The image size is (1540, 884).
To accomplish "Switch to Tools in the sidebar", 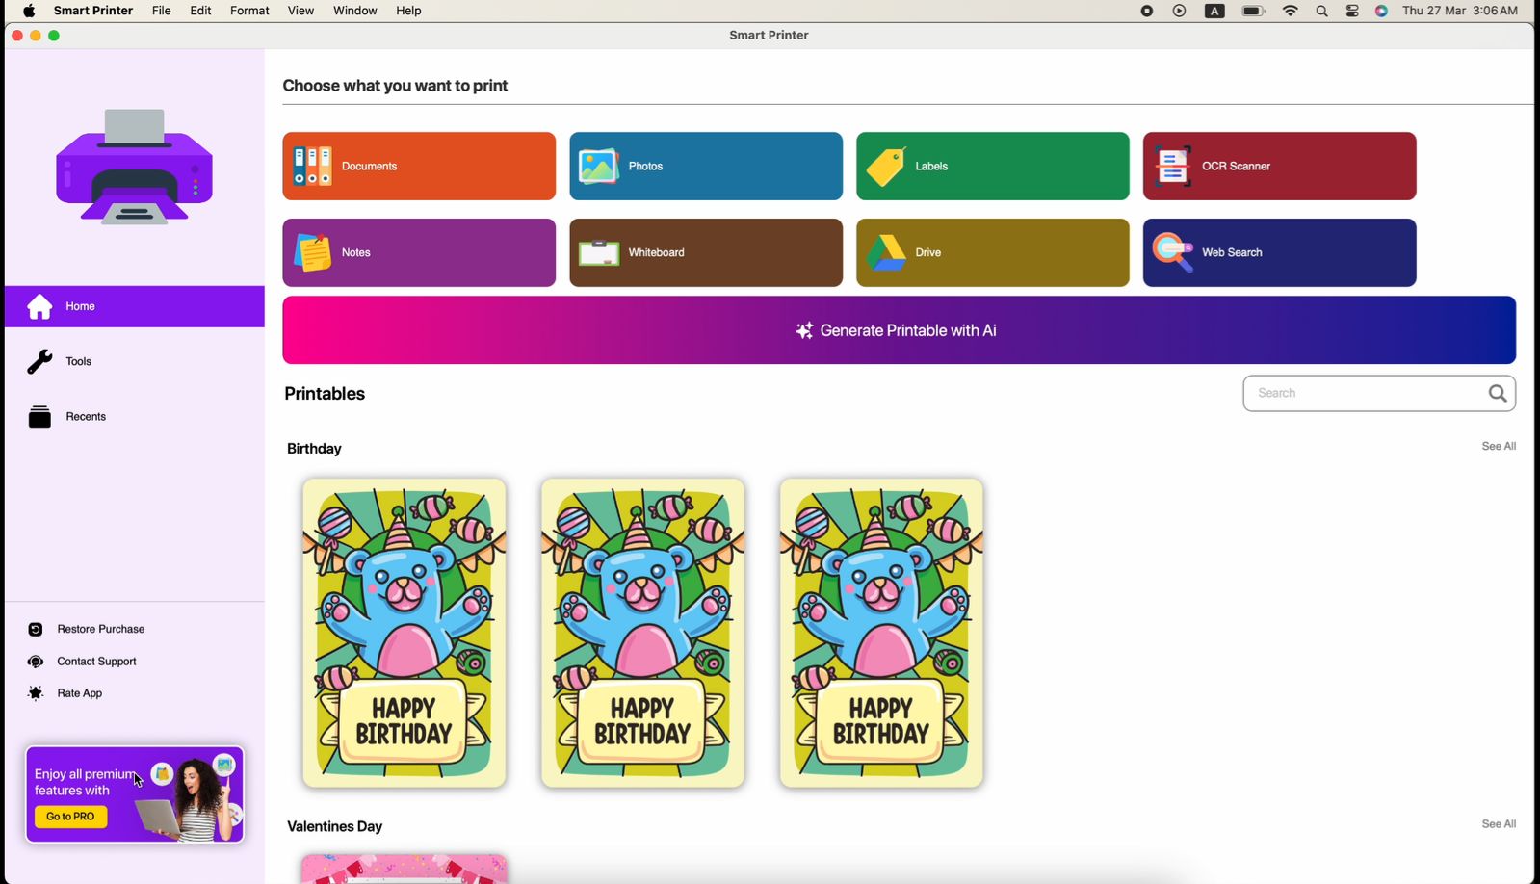I will point(79,362).
